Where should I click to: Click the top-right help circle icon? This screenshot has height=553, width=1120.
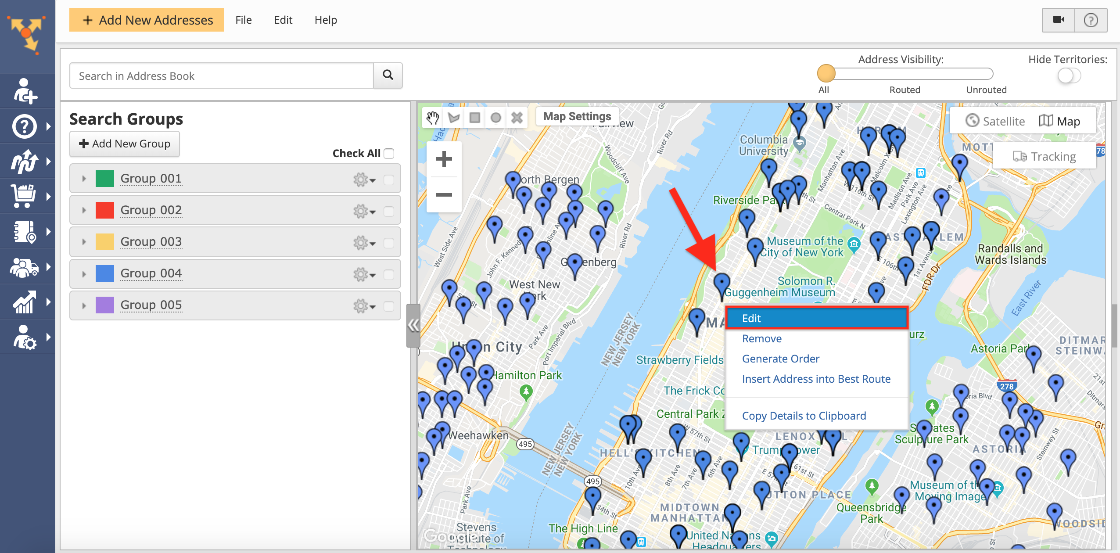coord(1091,20)
